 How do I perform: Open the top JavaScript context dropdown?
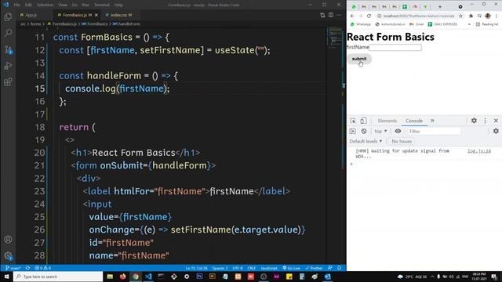[380, 131]
